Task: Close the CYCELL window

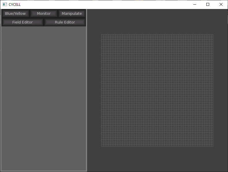Action: [x=221, y=5]
